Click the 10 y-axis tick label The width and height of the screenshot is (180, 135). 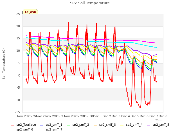[x=18, y=51]
